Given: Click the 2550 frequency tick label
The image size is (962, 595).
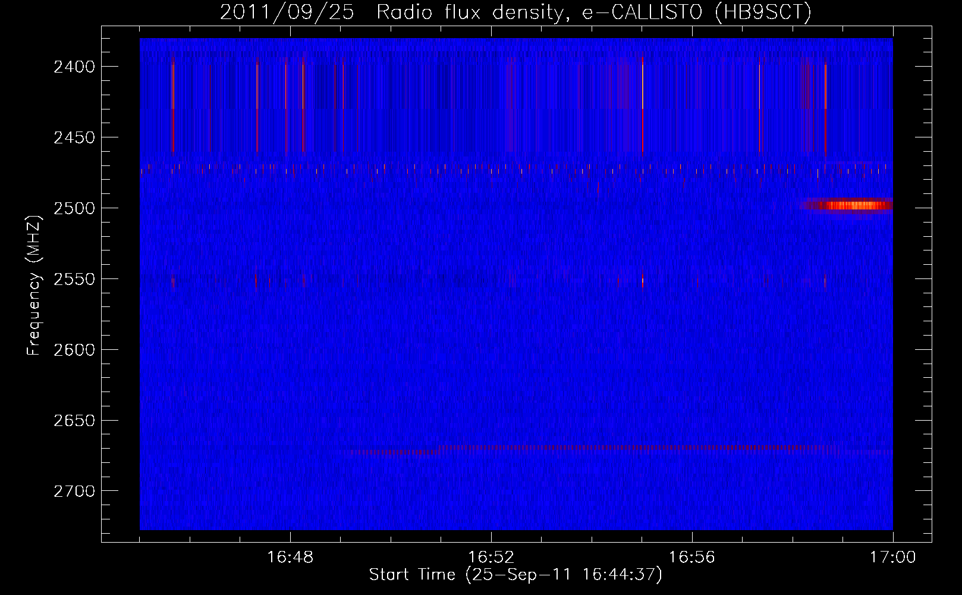Looking at the screenshot, I should pyautogui.click(x=74, y=279).
